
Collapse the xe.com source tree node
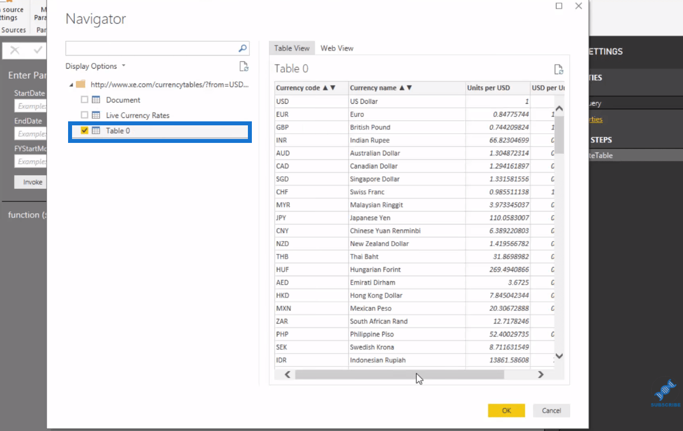pyautogui.click(x=71, y=84)
